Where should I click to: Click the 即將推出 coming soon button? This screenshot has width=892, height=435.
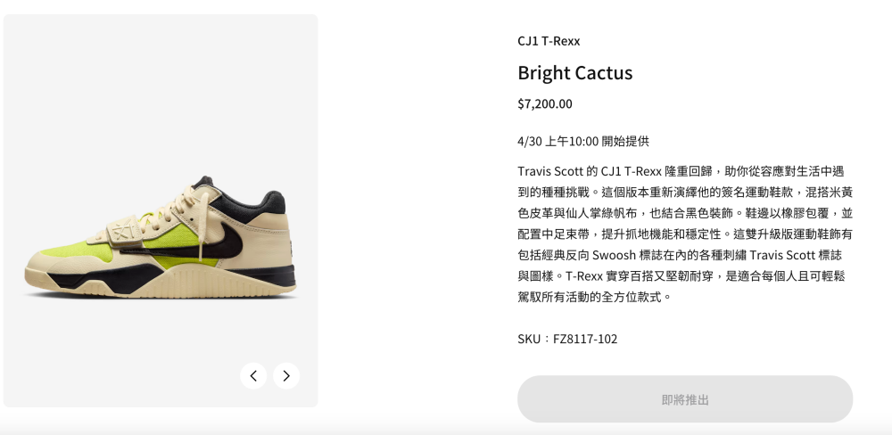coord(685,399)
